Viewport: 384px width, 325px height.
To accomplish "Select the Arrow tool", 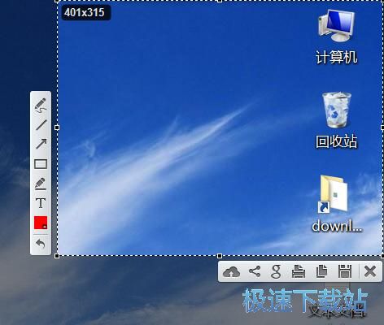I will (x=41, y=144).
